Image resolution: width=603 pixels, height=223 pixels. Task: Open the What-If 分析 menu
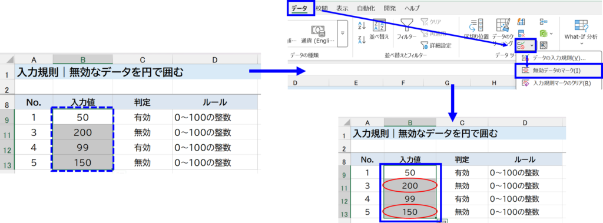coord(581,32)
